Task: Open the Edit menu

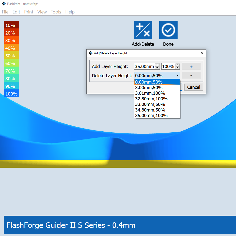Action: point(16,12)
